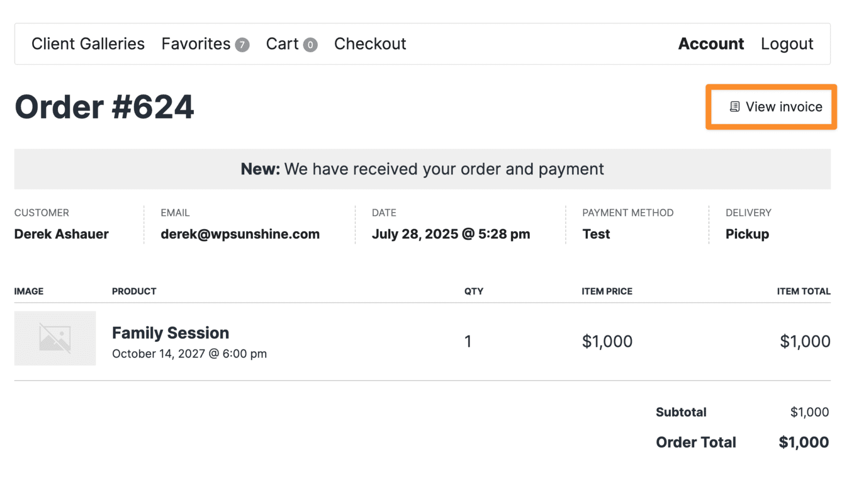Click the missing image placeholder icon
The image size is (859, 496).
[55, 338]
